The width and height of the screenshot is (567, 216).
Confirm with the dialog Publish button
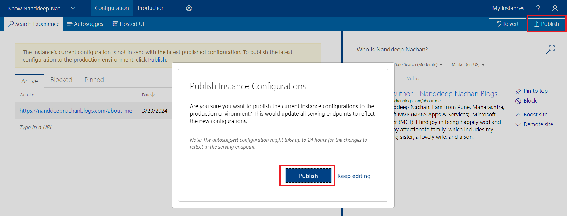308,176
